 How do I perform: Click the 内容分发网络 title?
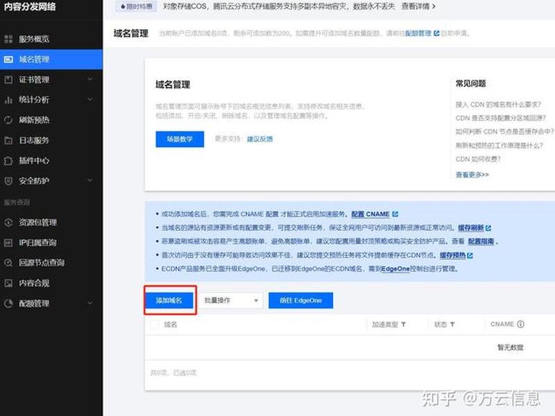point(30,7)
